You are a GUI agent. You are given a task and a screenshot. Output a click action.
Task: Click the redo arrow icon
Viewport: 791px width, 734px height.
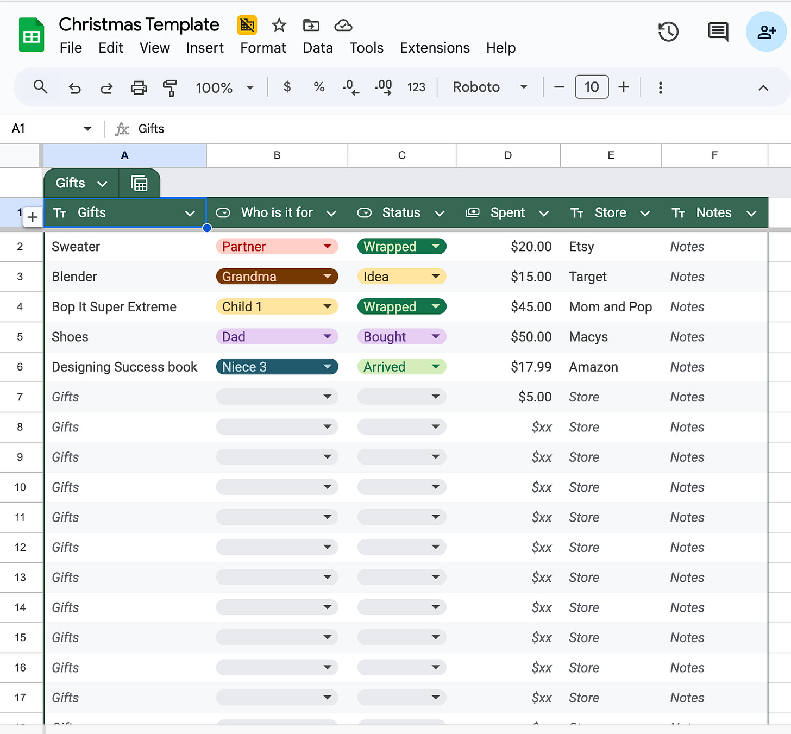click(106, 87)
